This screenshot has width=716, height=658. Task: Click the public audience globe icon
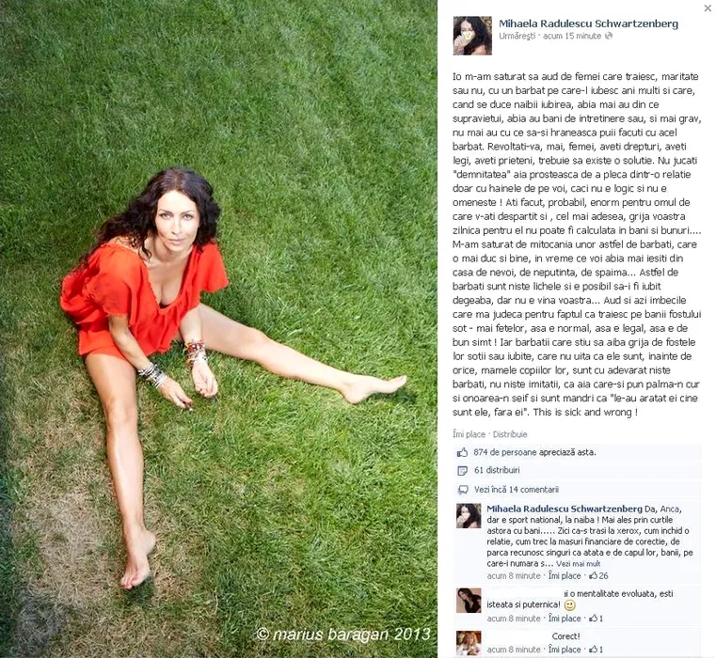609,36
